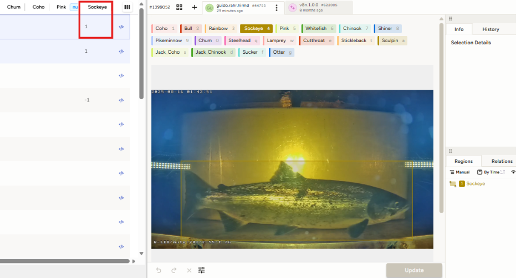
Task: Select the Jack_Coho label
Action: coord(170,53)
